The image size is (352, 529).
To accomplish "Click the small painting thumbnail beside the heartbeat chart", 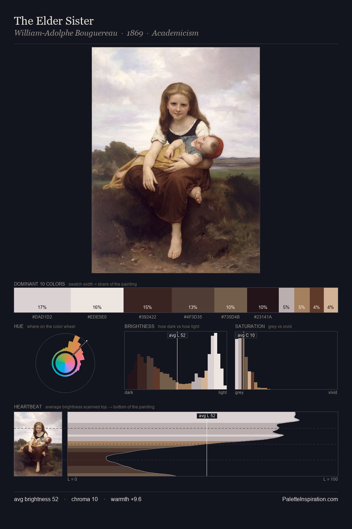I will 38,444.
